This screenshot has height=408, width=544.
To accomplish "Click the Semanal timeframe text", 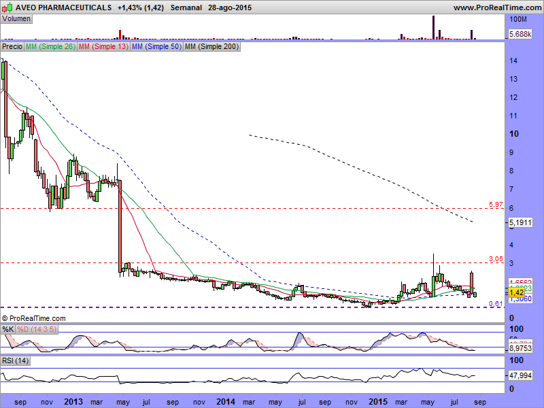I will pos(186,7).
